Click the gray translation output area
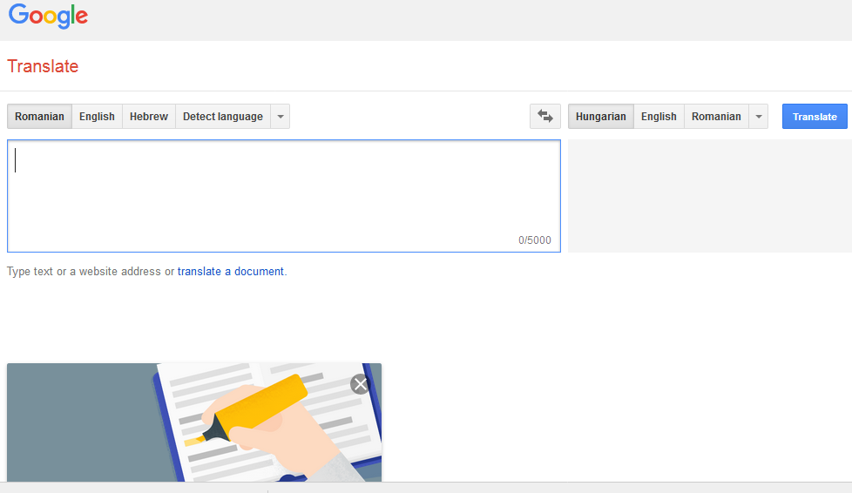The width and height of the screenshot is (852, 493). (709, 196)
